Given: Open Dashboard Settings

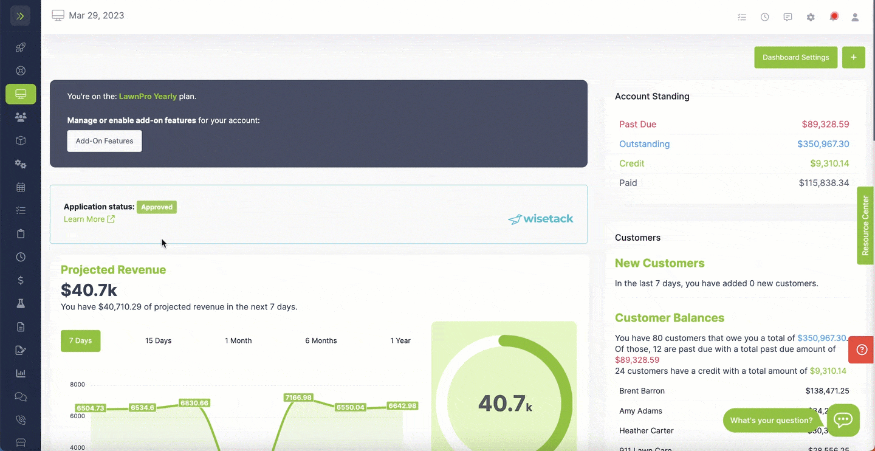Looking at the screenshot, I should [x=795, y=58].
